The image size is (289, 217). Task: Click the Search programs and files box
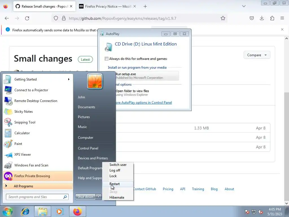(x=37, y=197)
